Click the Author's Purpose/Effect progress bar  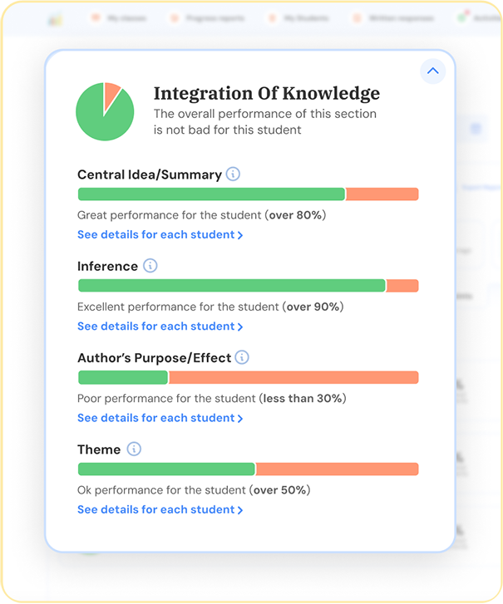[x=249, y=377]
